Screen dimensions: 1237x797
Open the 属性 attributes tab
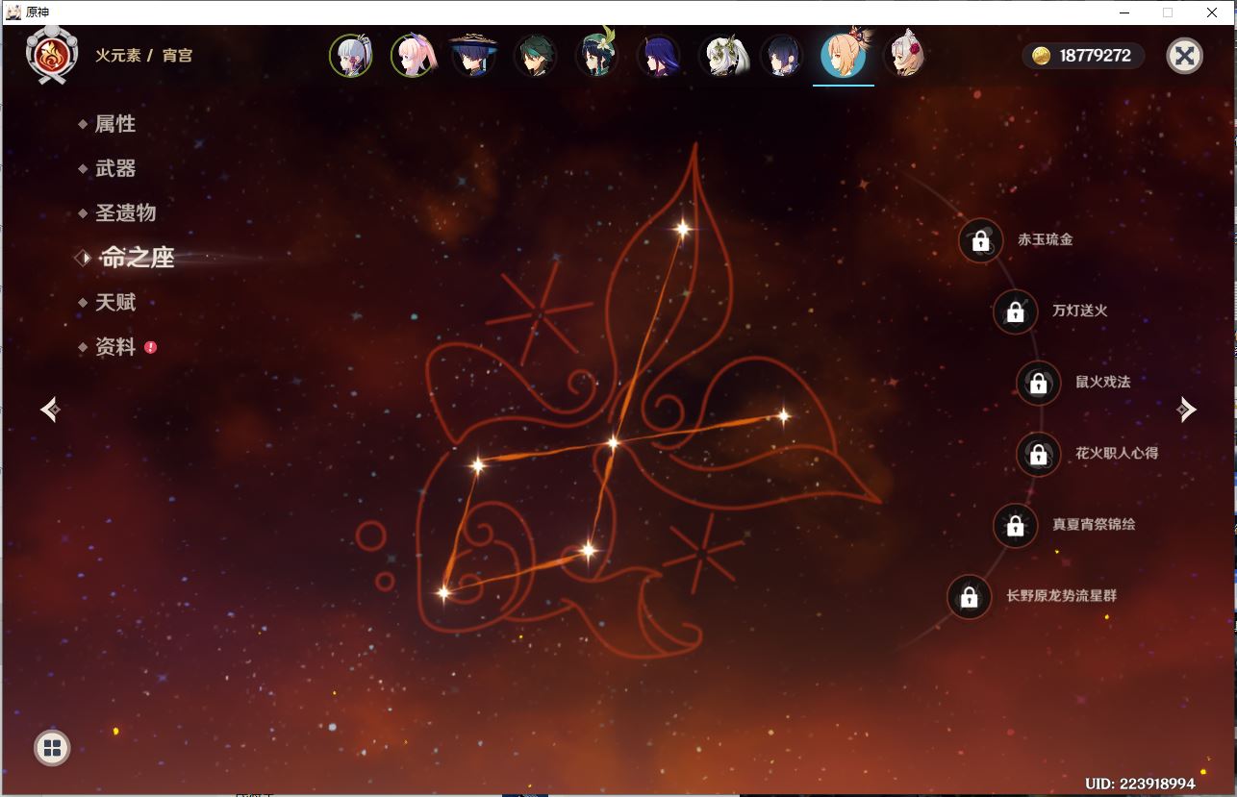coord(114,124)
